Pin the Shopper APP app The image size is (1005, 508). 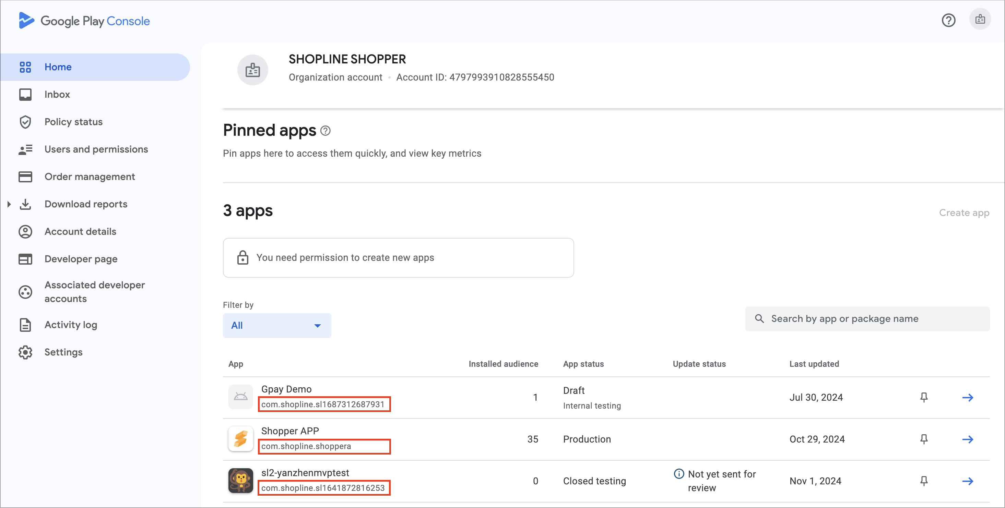[924, 439]
